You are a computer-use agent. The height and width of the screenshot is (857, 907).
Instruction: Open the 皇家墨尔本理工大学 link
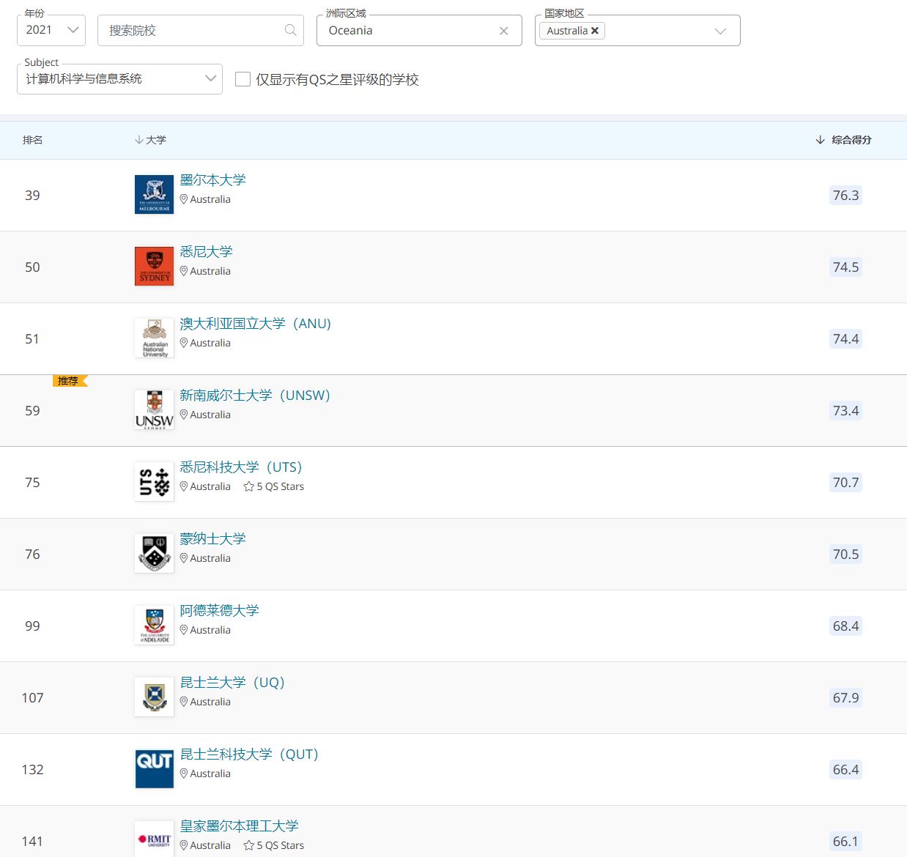pyautogui.click(x=239, y=826)
